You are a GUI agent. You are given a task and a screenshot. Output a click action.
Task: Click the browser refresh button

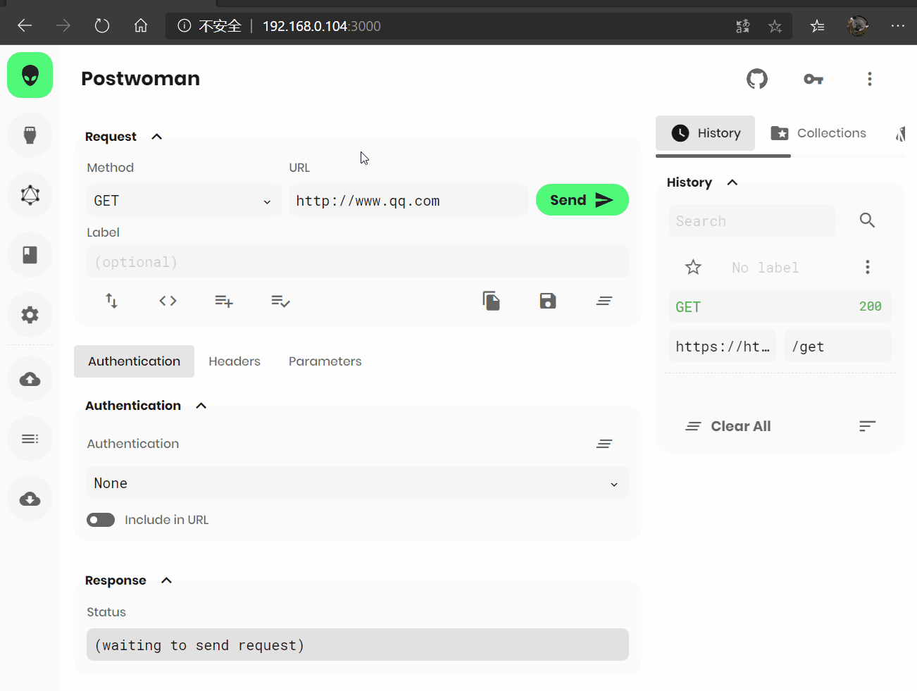(x=102, y=26)
